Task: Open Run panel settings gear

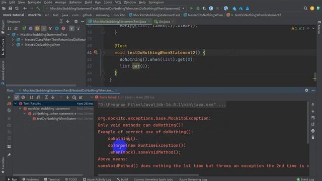Action: pos(306,90)
